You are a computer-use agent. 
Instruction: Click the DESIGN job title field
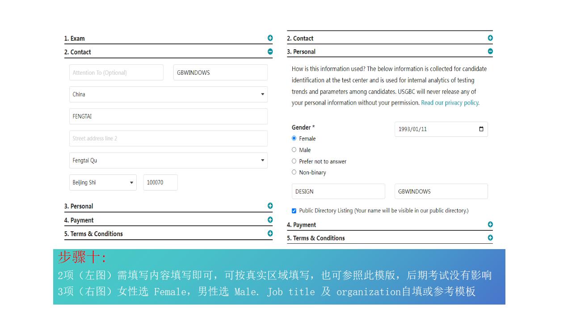pyautogui.click(x=338, y=191)
